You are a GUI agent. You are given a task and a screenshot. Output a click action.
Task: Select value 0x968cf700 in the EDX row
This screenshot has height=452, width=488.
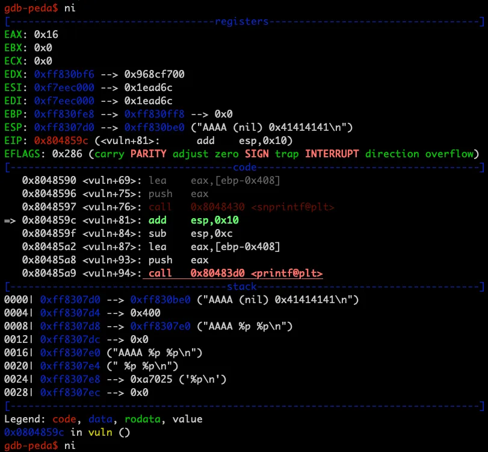pos(155,74)
